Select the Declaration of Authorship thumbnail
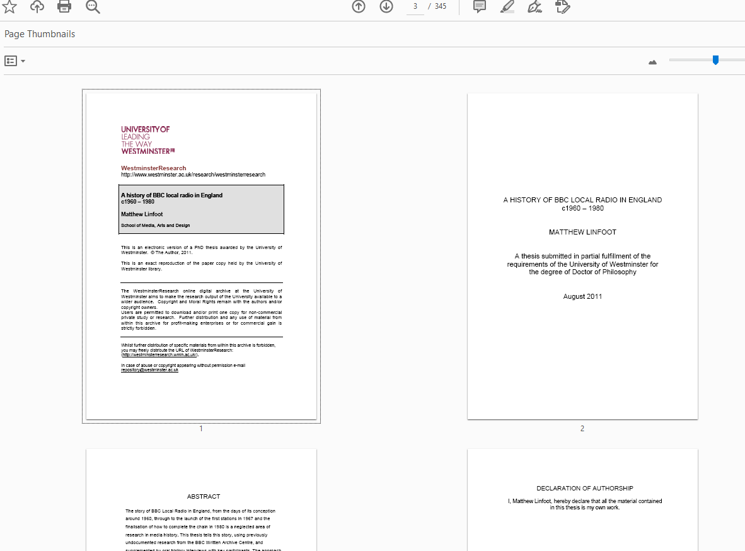745x551 pixels. click(x=582, y=500)
